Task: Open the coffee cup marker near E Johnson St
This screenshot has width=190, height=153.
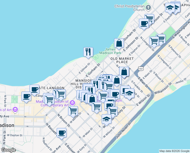Action: click(x=144, y=24)
